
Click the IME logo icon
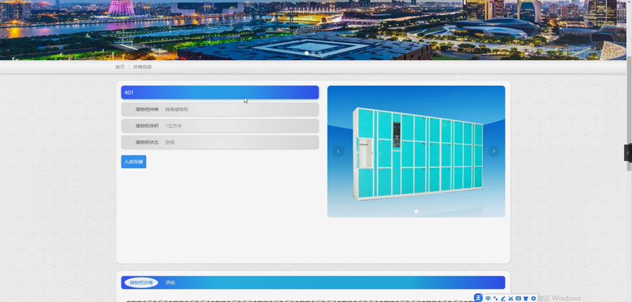pyautogui.click(x=479, y=298)
